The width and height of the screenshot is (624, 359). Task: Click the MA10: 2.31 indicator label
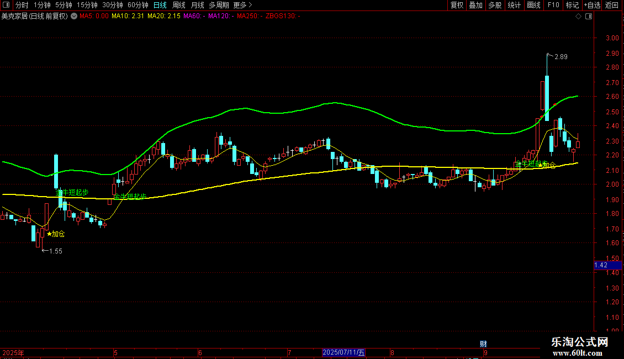pos(128,17)
